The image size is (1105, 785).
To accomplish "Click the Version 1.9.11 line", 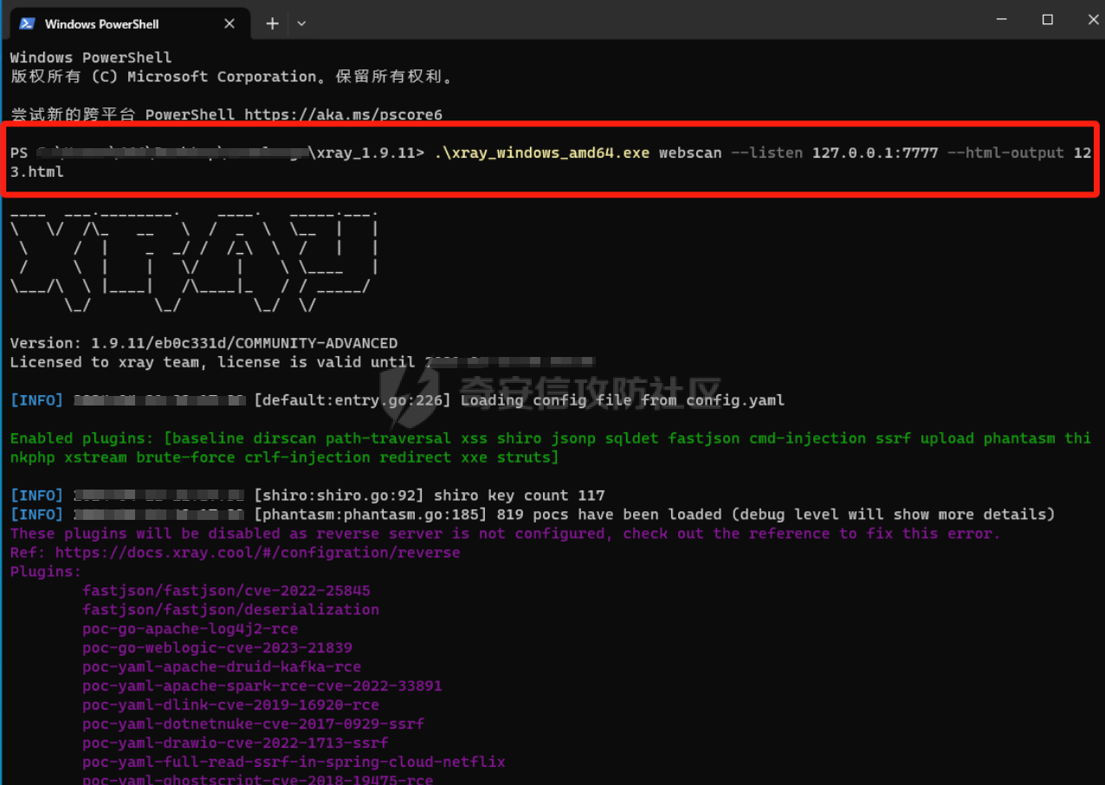I will (x=204, y=343).
